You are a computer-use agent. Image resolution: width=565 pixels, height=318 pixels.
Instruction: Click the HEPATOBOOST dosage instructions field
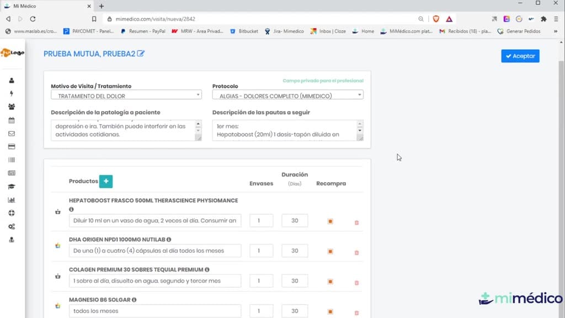(155, 221)
